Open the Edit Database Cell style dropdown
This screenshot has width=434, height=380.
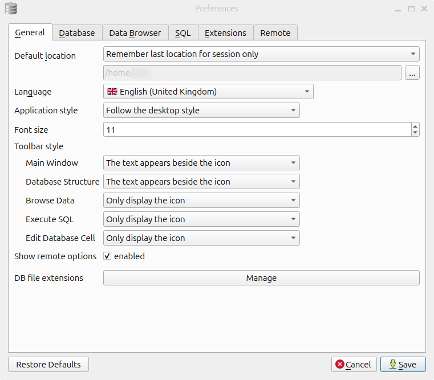pyautogui.click(x=201, y=238)
